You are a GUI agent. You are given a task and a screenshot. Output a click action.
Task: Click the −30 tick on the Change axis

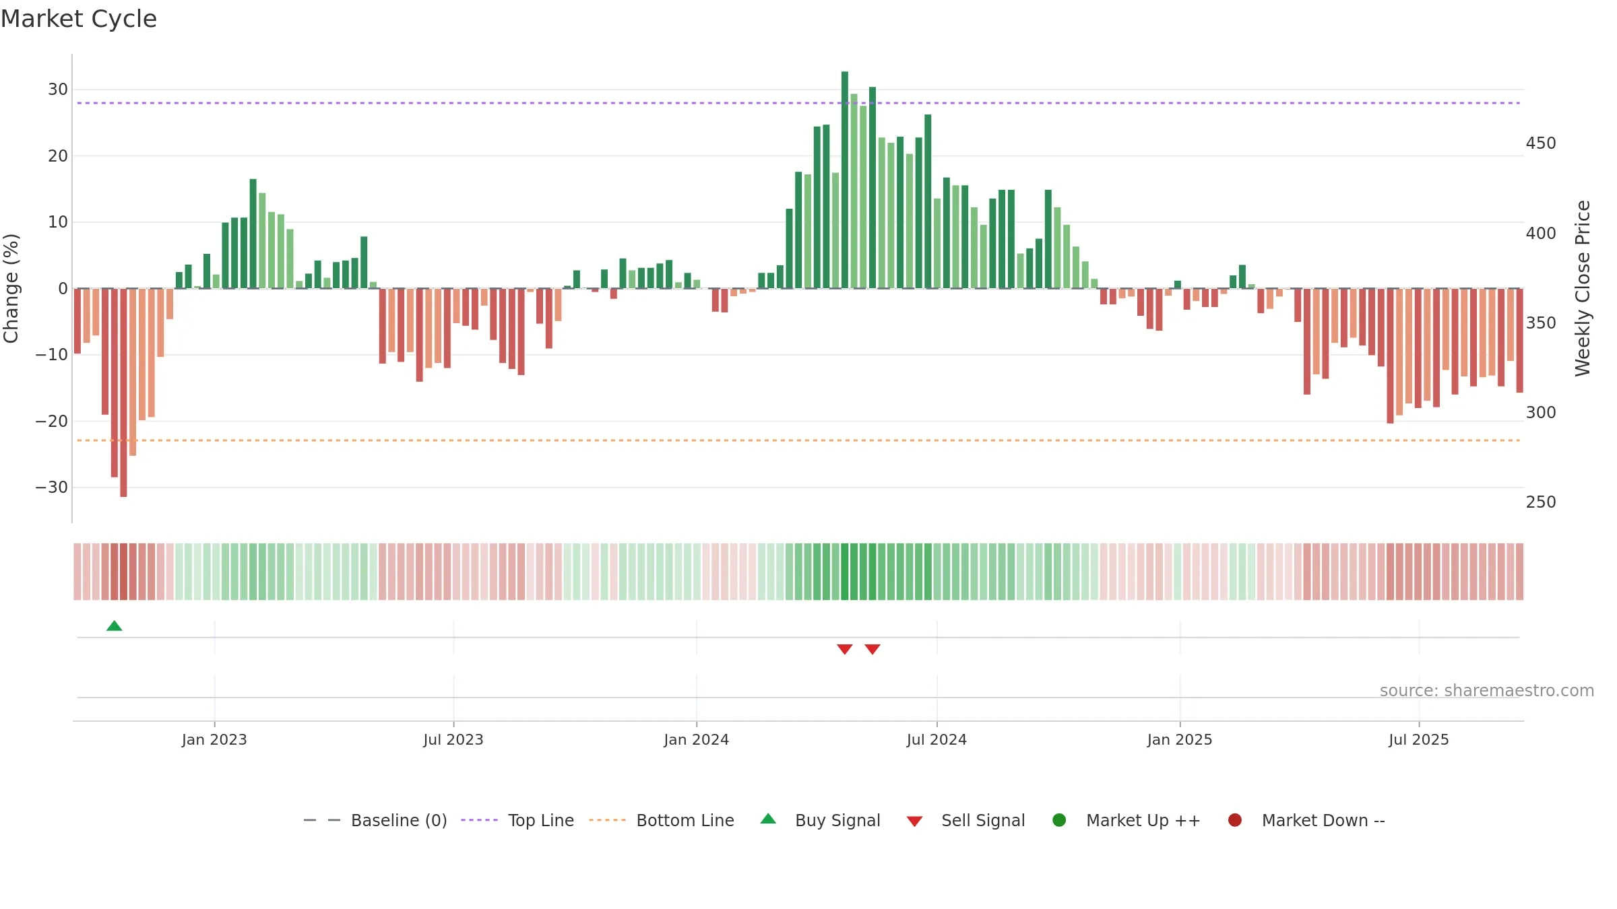click(52, 487)
